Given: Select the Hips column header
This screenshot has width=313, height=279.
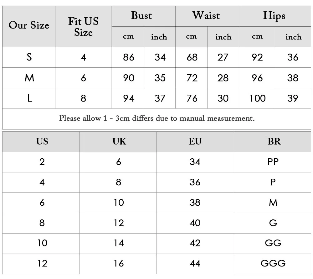Looking at the screenshot, I should [274, 16].
